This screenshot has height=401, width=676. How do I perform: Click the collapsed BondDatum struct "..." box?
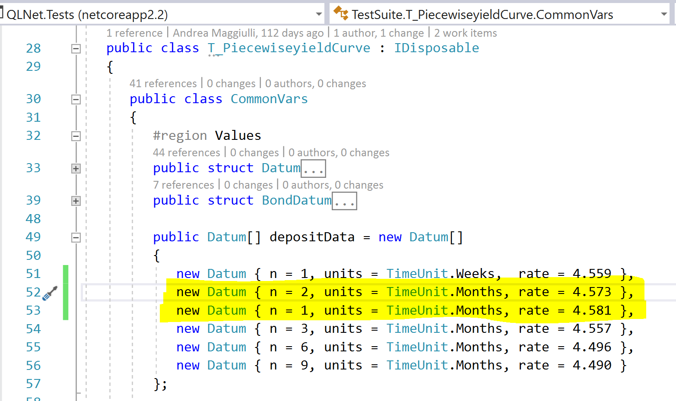344,200
